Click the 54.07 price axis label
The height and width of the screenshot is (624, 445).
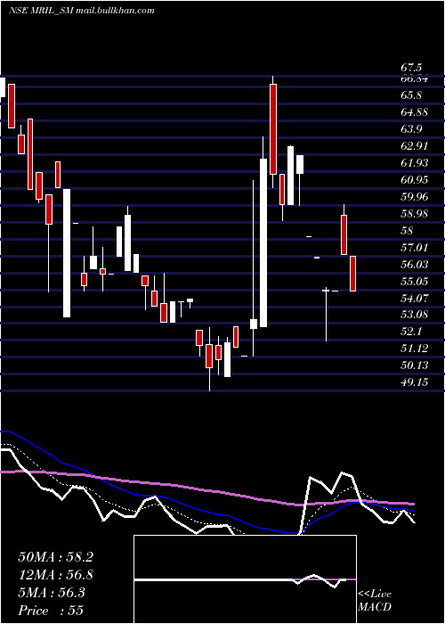415,298
